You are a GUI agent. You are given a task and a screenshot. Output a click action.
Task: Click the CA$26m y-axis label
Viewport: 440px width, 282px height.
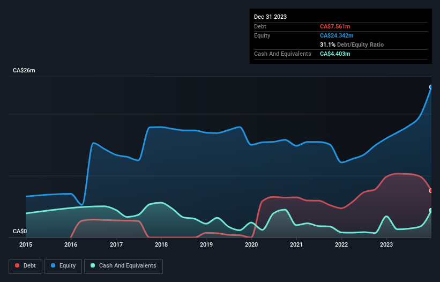point(24,70)
